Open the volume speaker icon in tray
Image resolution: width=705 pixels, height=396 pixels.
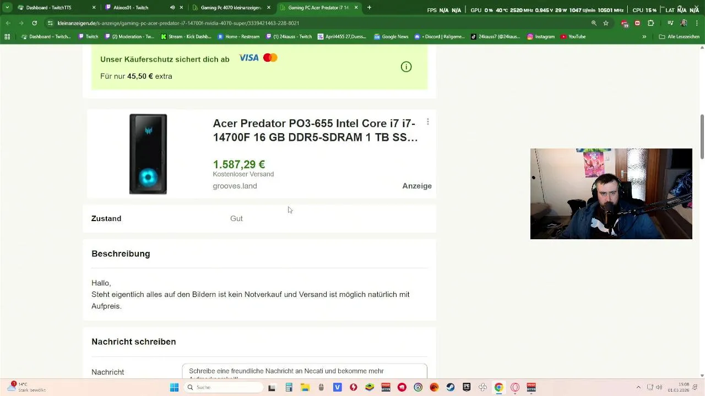point(659,388)
